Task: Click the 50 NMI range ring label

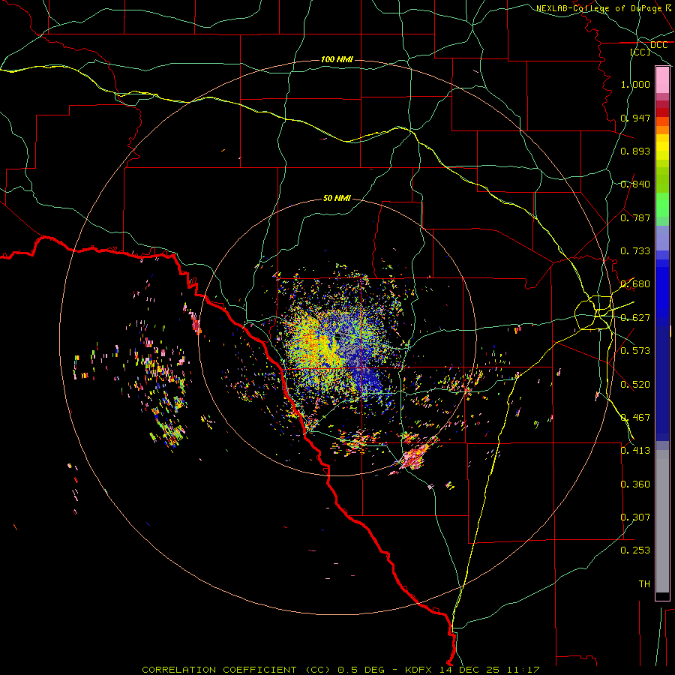Action: pyautogui.click(x=337, y=198)
